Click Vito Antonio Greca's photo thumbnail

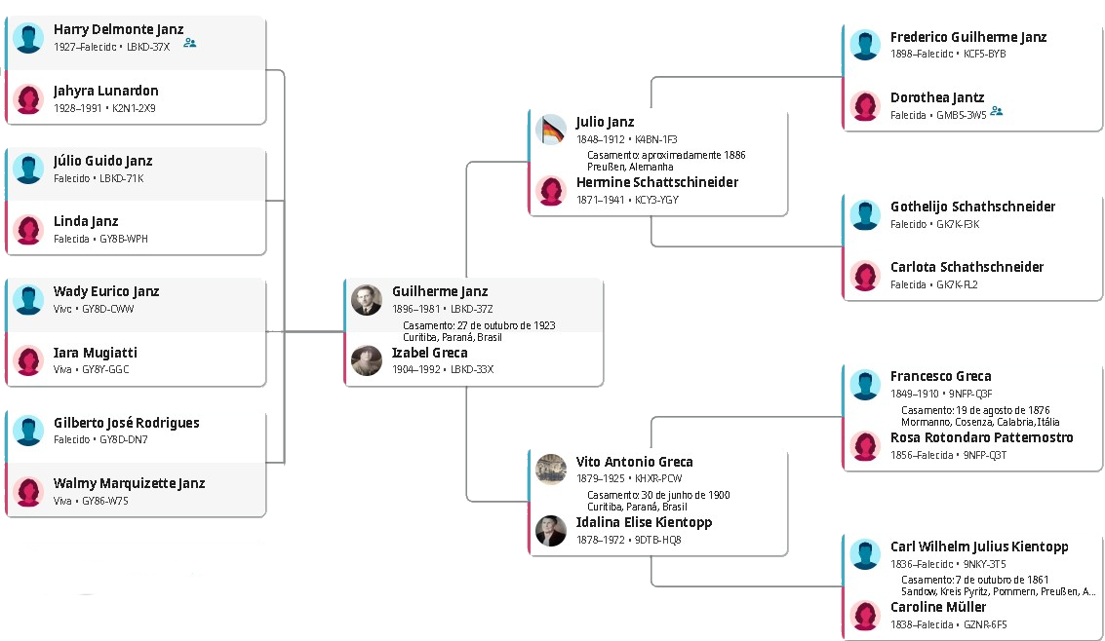551,470
